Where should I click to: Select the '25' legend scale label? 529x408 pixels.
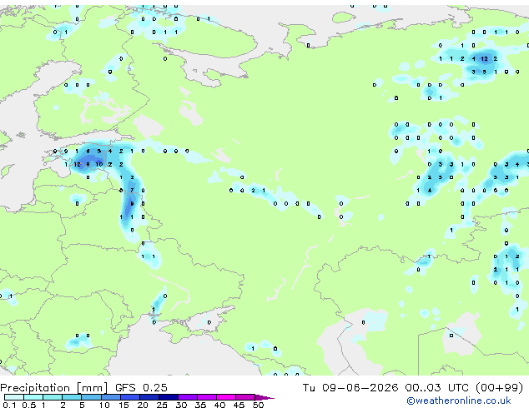162,405
